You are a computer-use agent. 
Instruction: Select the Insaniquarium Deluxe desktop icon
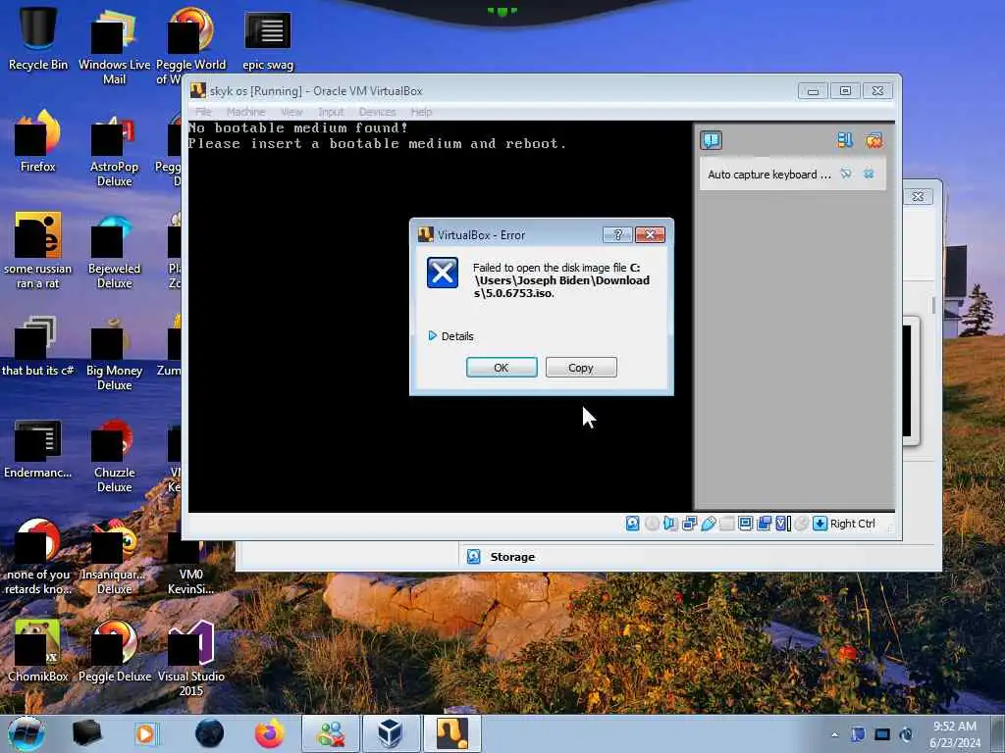tap(114, 557)
